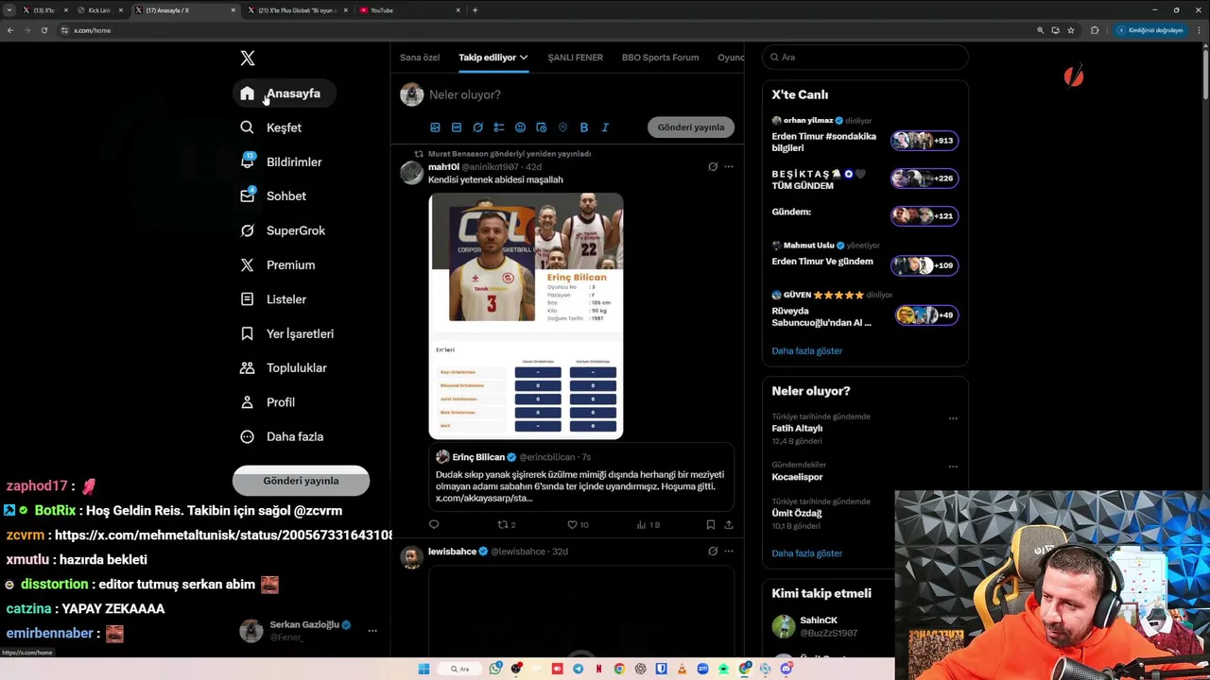The height and width of the screenshot is (680, 1210).
Task: Switch to Kick Link browser tab
Action: click(x=99, y=10)
